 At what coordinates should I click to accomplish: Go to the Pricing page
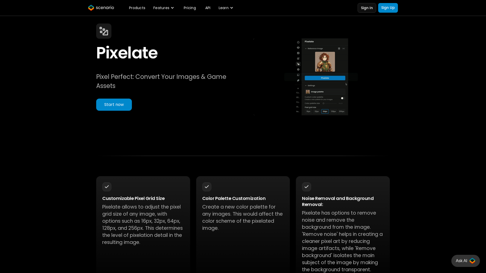click(190, 8)
